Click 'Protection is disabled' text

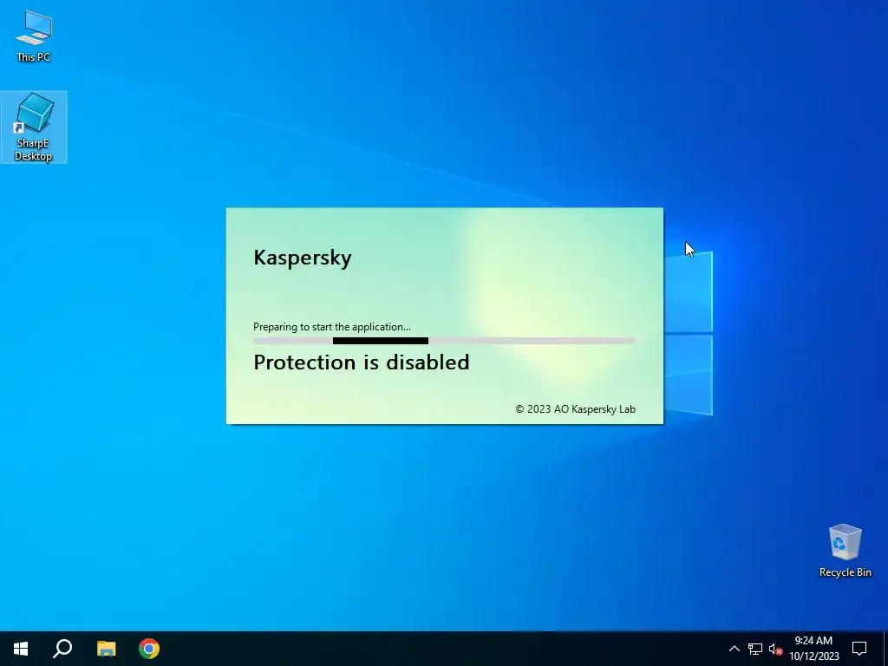(x=362, y=362)
